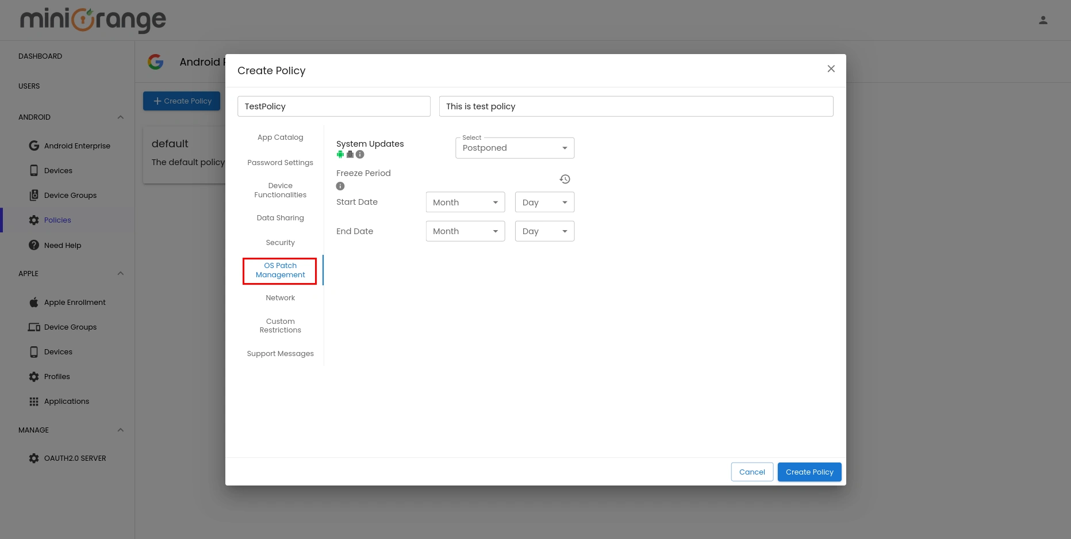Open the info tooltip icon next to System Updates
1071x539 pixels.
click(359, 154)
